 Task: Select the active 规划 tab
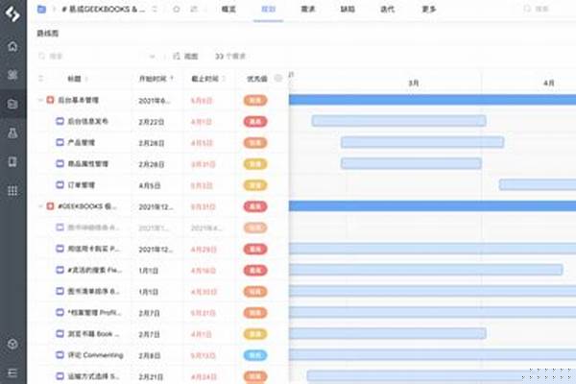[268, 10]
